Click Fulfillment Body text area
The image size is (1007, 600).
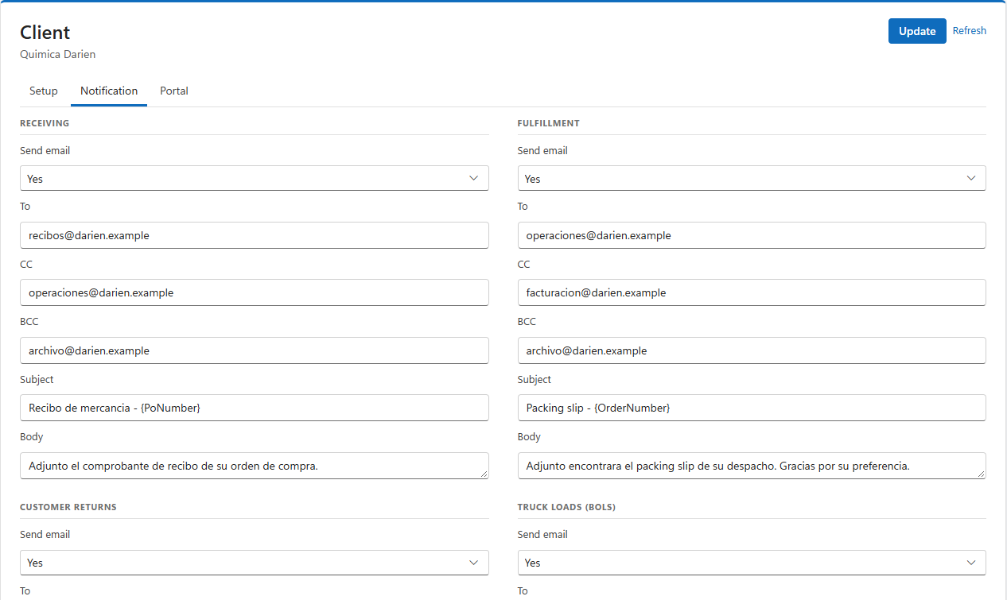point(752,466)
